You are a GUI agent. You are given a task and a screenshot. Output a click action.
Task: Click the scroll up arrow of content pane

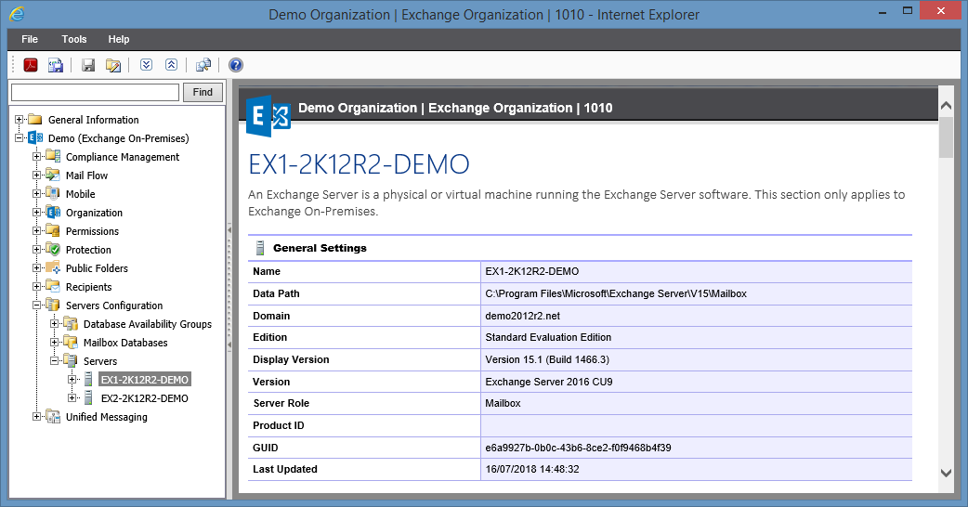point(946,106)
